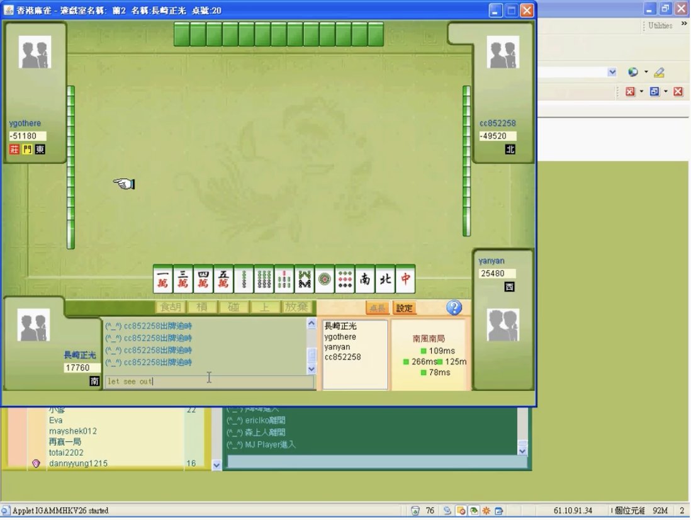Open dropdown beside the blue cascade icon
The height and width of the screenshot is (520, 691).
(x=665, y=91)
